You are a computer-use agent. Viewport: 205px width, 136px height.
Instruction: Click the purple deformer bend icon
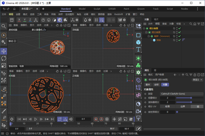click(138, 80)
